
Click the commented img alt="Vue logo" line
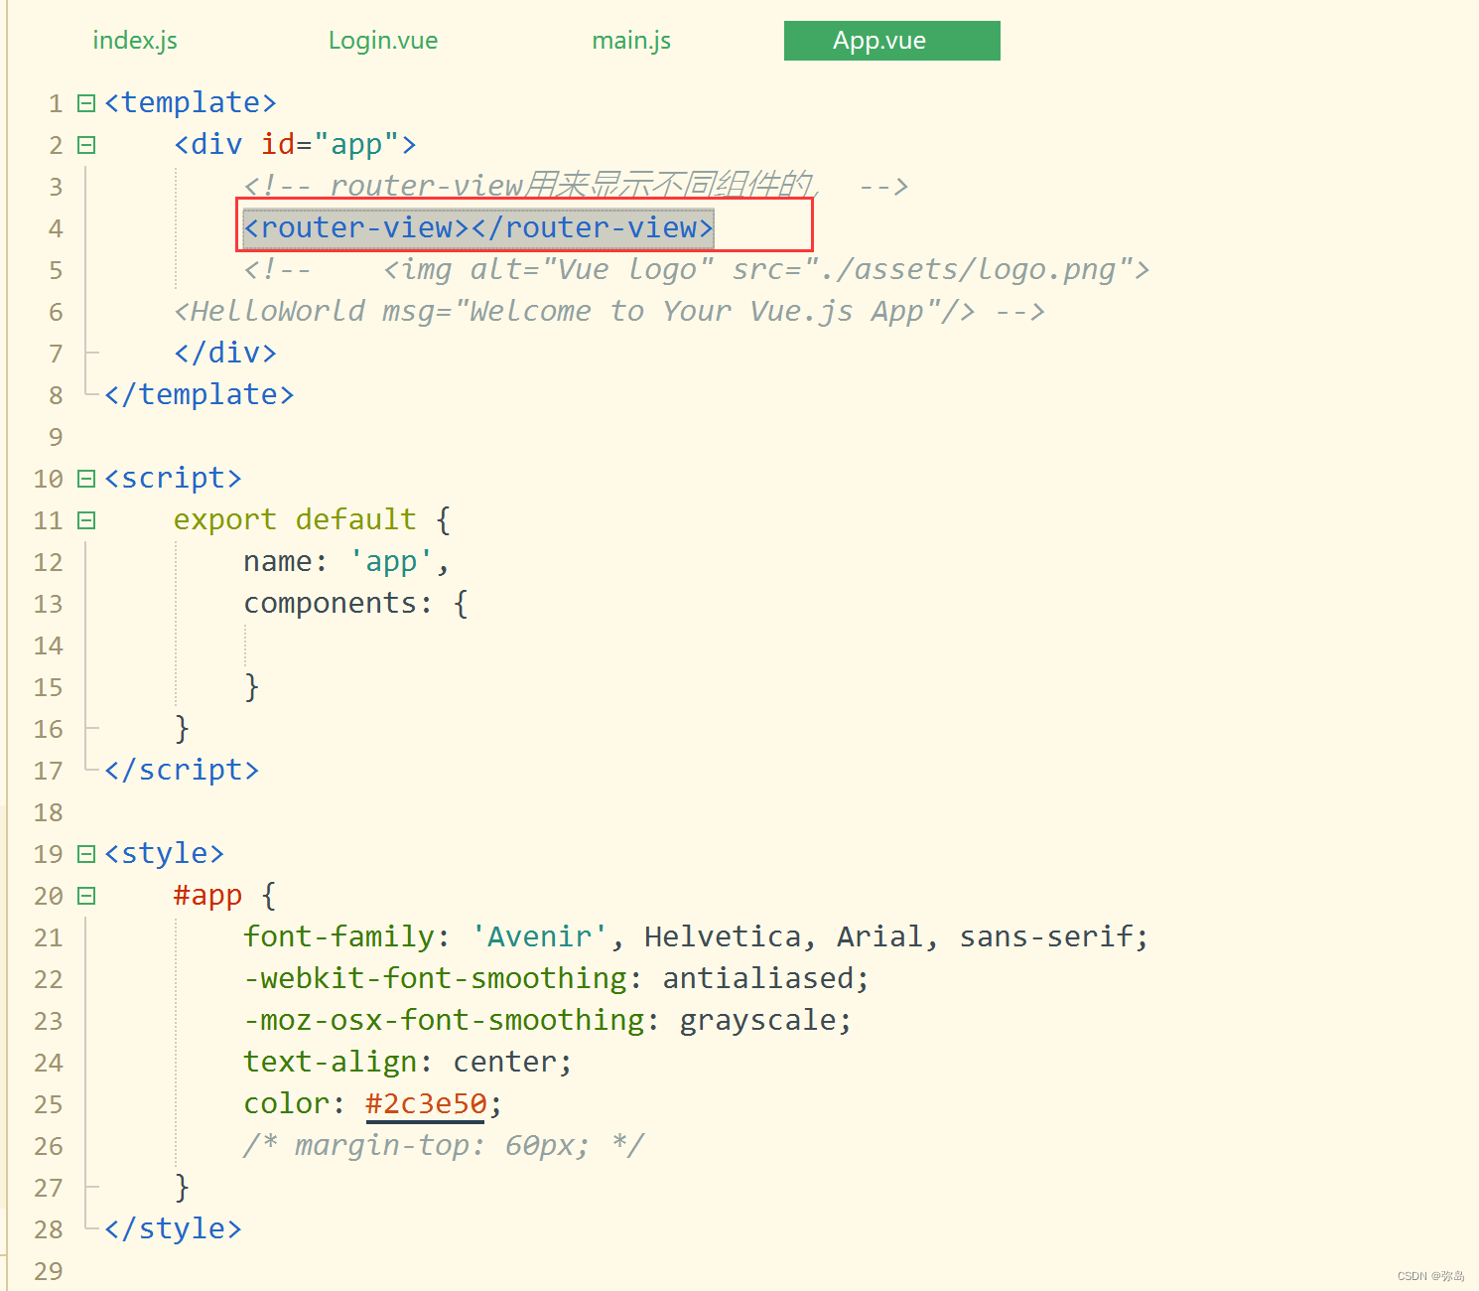pos(697,270)
